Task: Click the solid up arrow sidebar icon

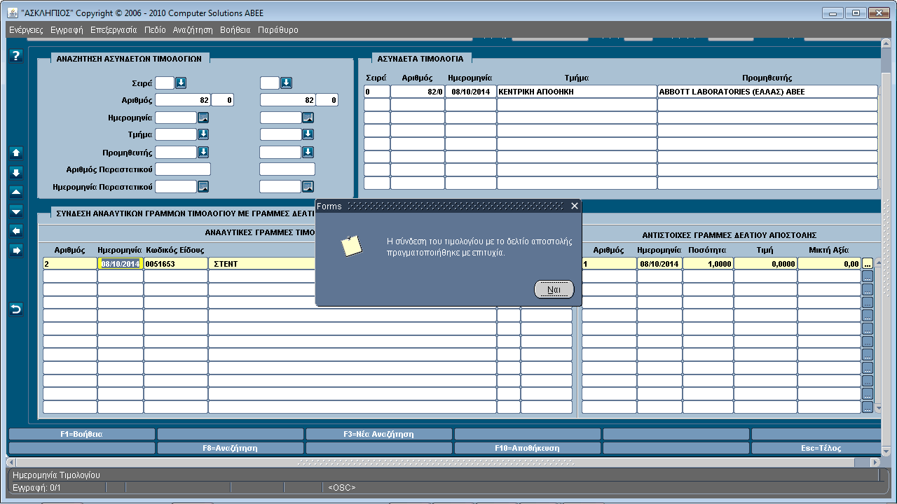Action: click(16, 152)
